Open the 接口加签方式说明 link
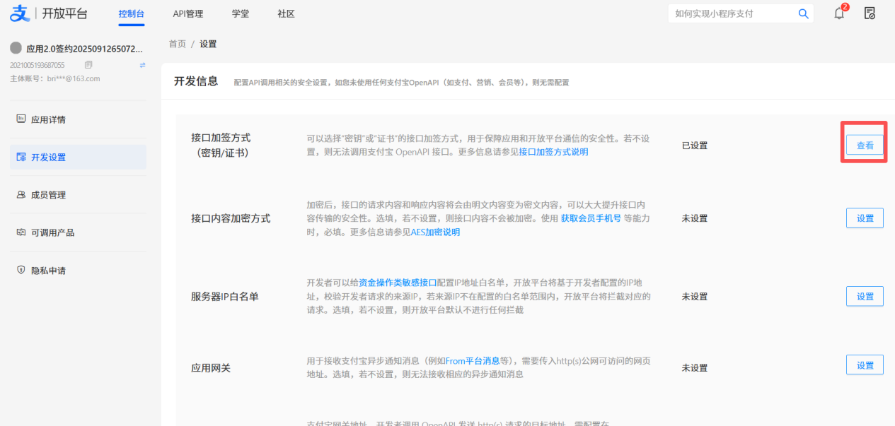 click(x=553, y=152)
